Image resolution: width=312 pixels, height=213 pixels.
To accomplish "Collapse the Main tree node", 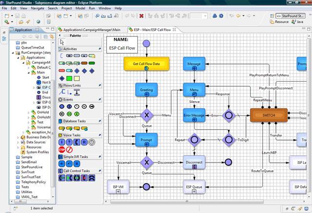I will point(28,72).
